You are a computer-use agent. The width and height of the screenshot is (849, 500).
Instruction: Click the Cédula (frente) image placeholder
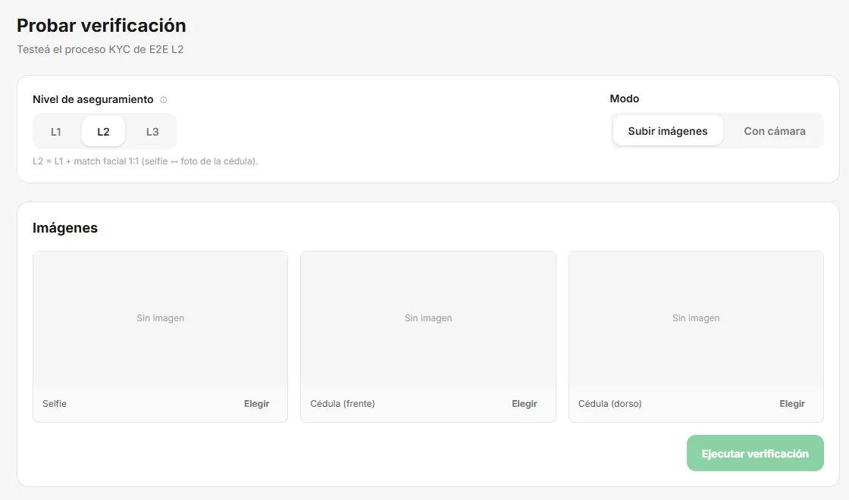point(428,318)
